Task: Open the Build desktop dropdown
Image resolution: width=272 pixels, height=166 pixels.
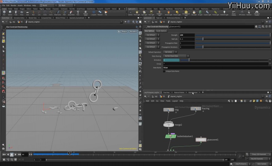Action: [x=48, y=5]
